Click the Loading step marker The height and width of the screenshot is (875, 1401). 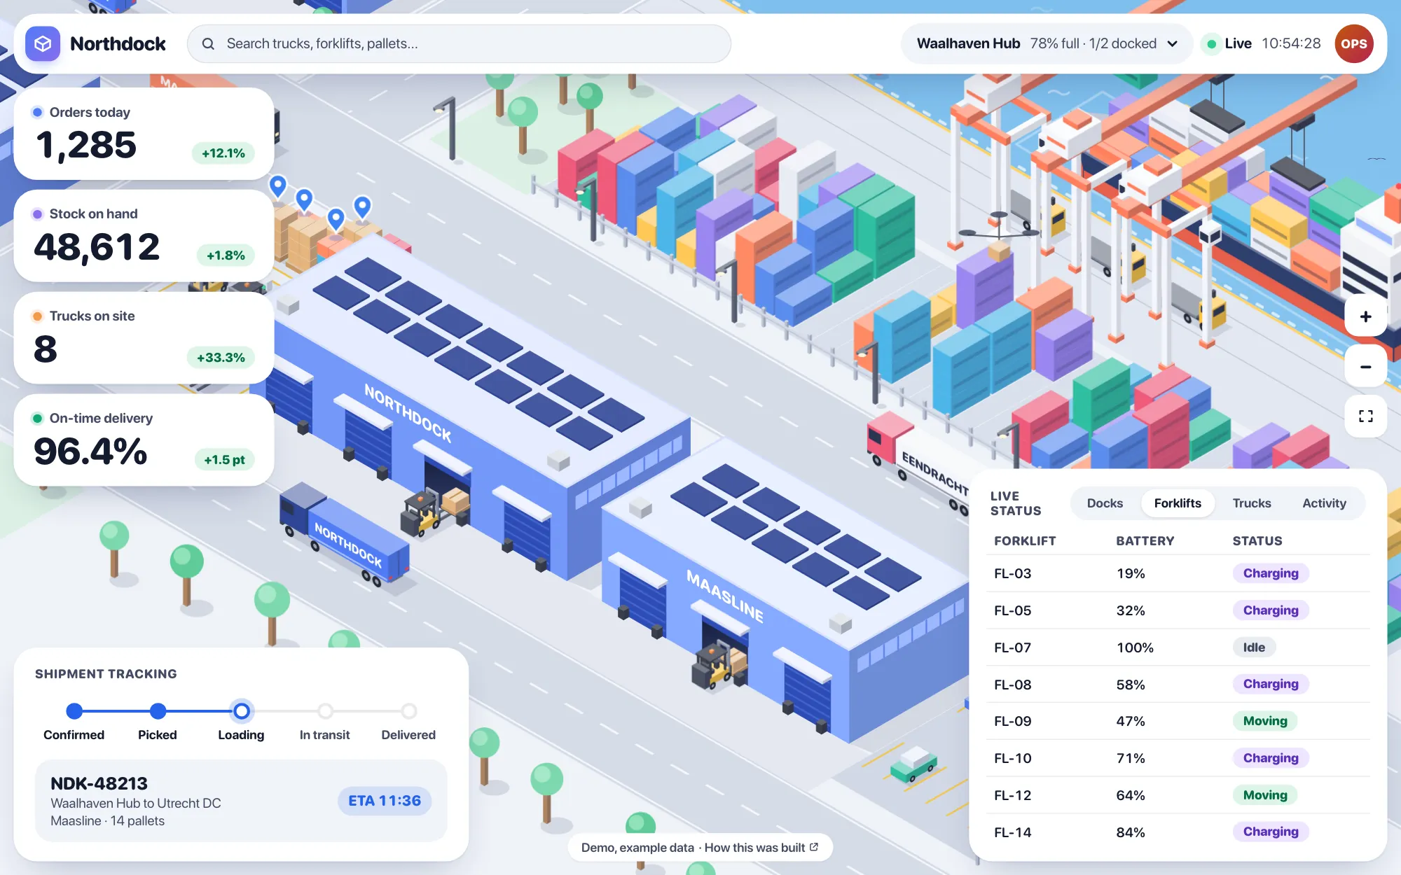pyautogui.click(x=241, y=711)
